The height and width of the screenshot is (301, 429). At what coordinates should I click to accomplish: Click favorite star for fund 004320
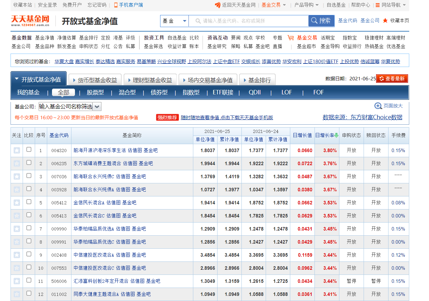click(x=17, y=150)
